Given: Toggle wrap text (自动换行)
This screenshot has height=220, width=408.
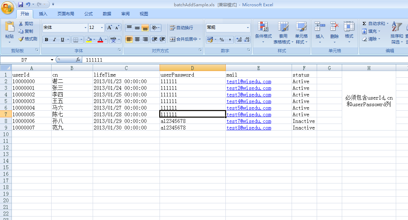Looking at the screenshot, I should tap(181, 28).
